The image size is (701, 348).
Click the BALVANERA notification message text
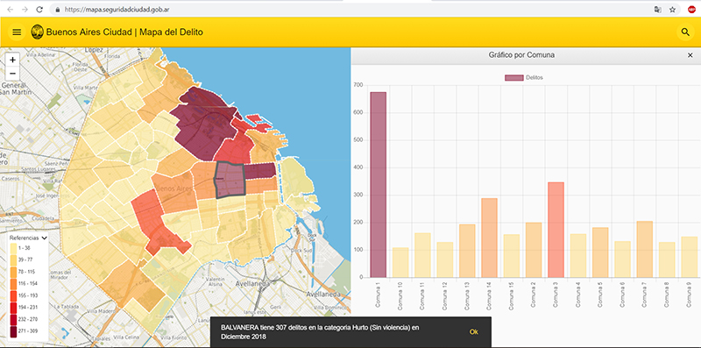[320, 332]
